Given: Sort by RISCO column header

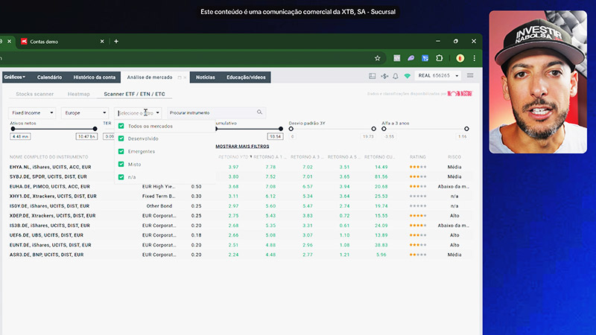Looking at the screenshot, I should click(454, 157).
